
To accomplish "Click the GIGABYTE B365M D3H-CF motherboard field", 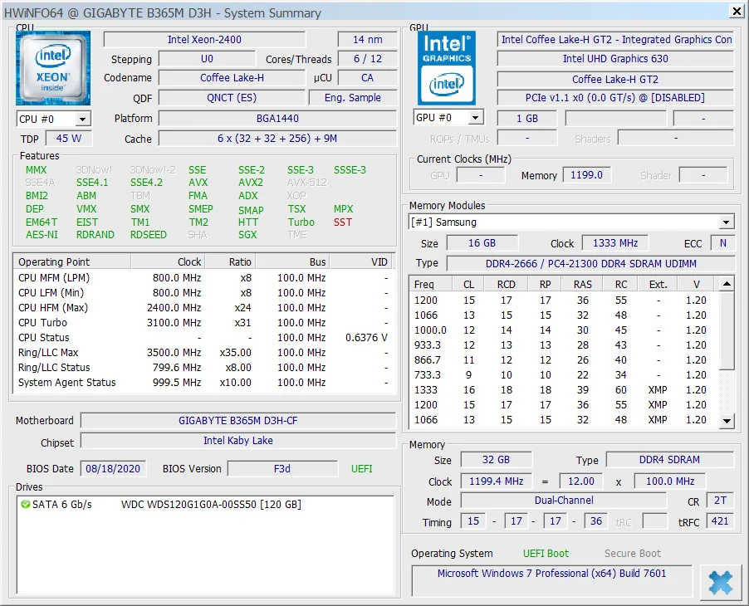I will click(x=237, y=421).
